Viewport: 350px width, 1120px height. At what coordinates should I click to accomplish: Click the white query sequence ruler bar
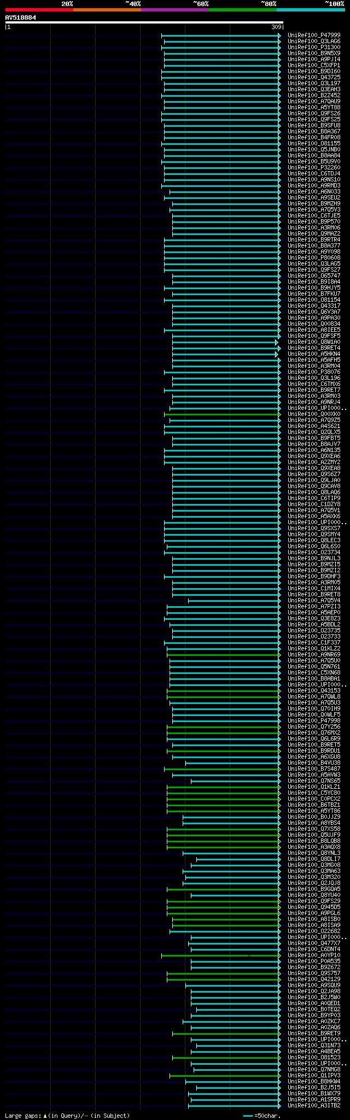point(144,22)
